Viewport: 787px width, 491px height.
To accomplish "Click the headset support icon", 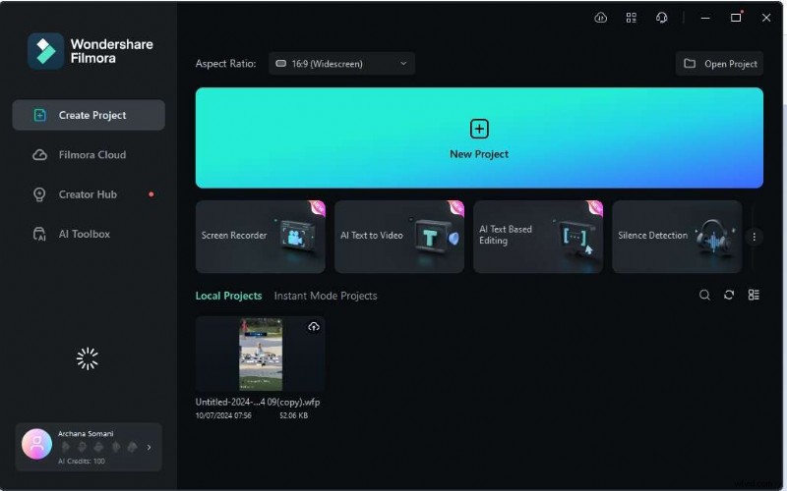I will tap(662, 18).
